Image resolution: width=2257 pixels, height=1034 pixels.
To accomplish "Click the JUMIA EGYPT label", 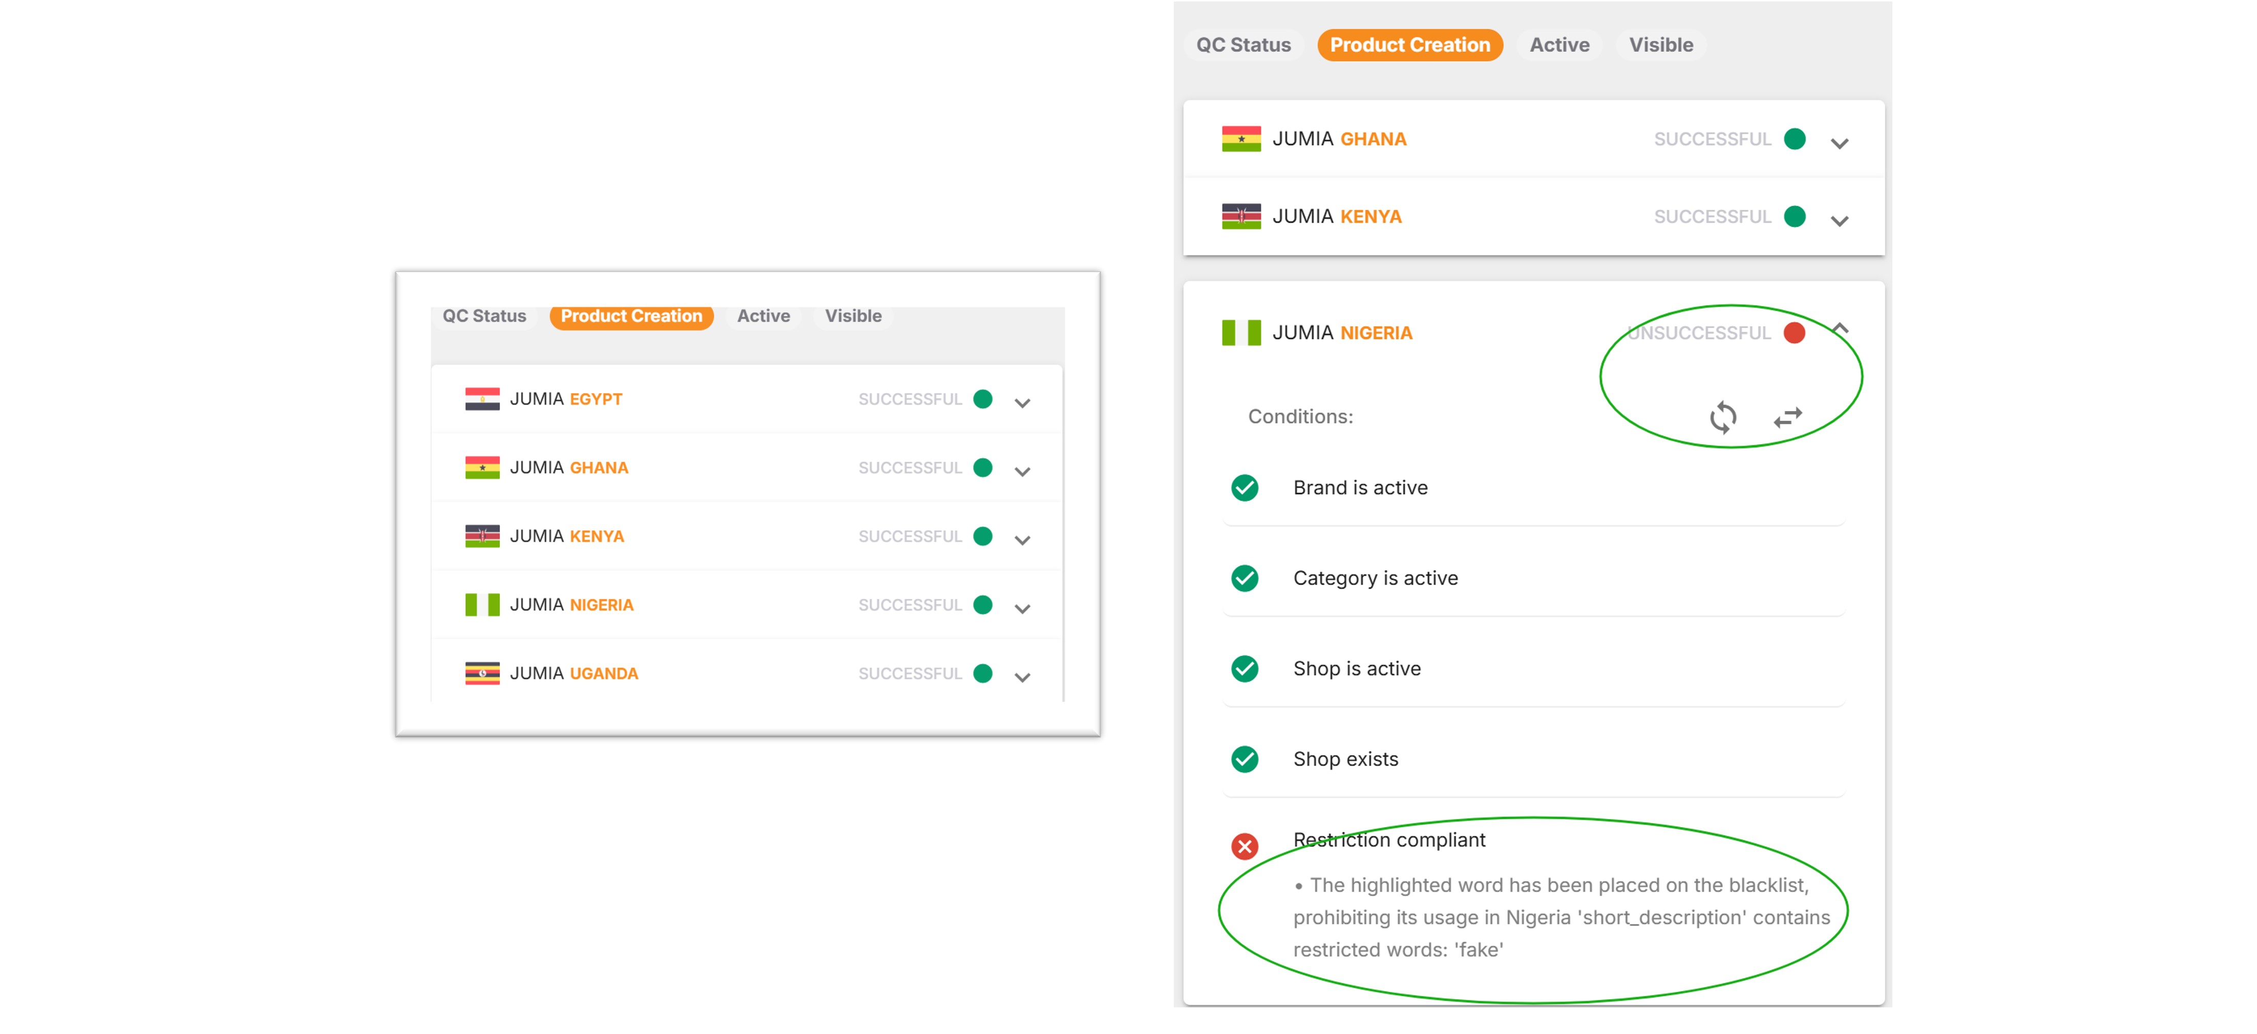I will pyautogui.click(x=566, y=399).
